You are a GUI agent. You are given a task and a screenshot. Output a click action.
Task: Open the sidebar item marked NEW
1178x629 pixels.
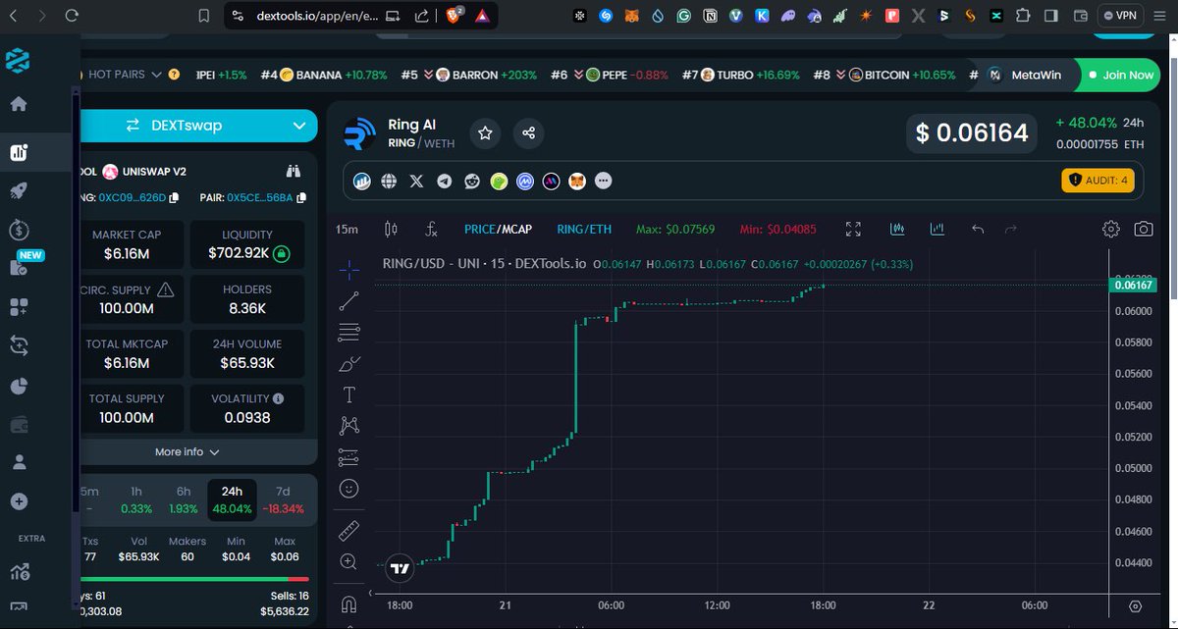(x=19, y=267)
